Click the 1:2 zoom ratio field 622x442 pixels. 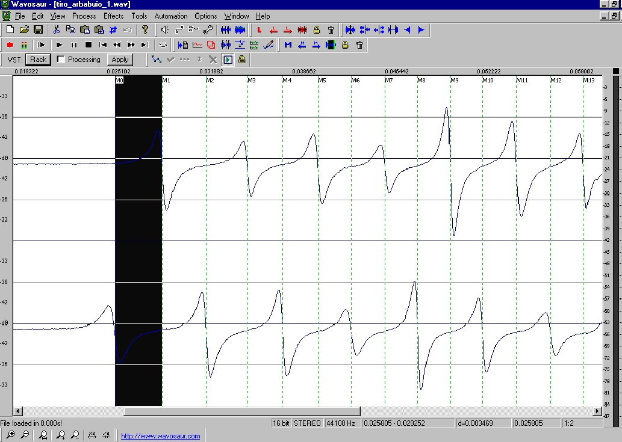coord(582,423)
